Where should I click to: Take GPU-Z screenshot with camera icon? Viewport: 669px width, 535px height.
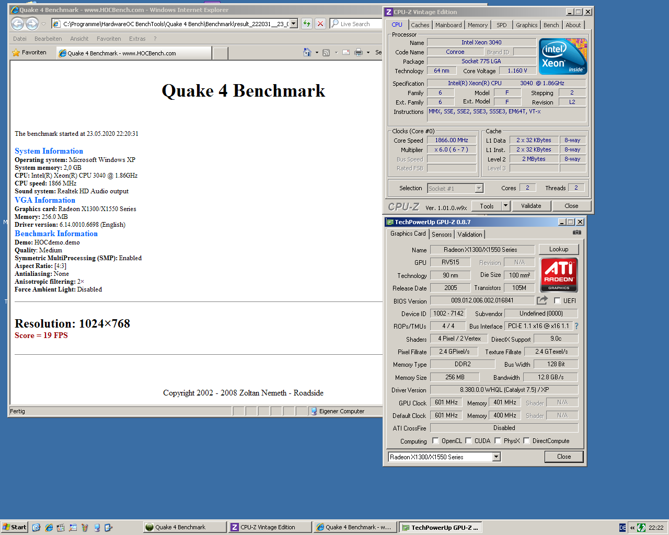[577, 232]
